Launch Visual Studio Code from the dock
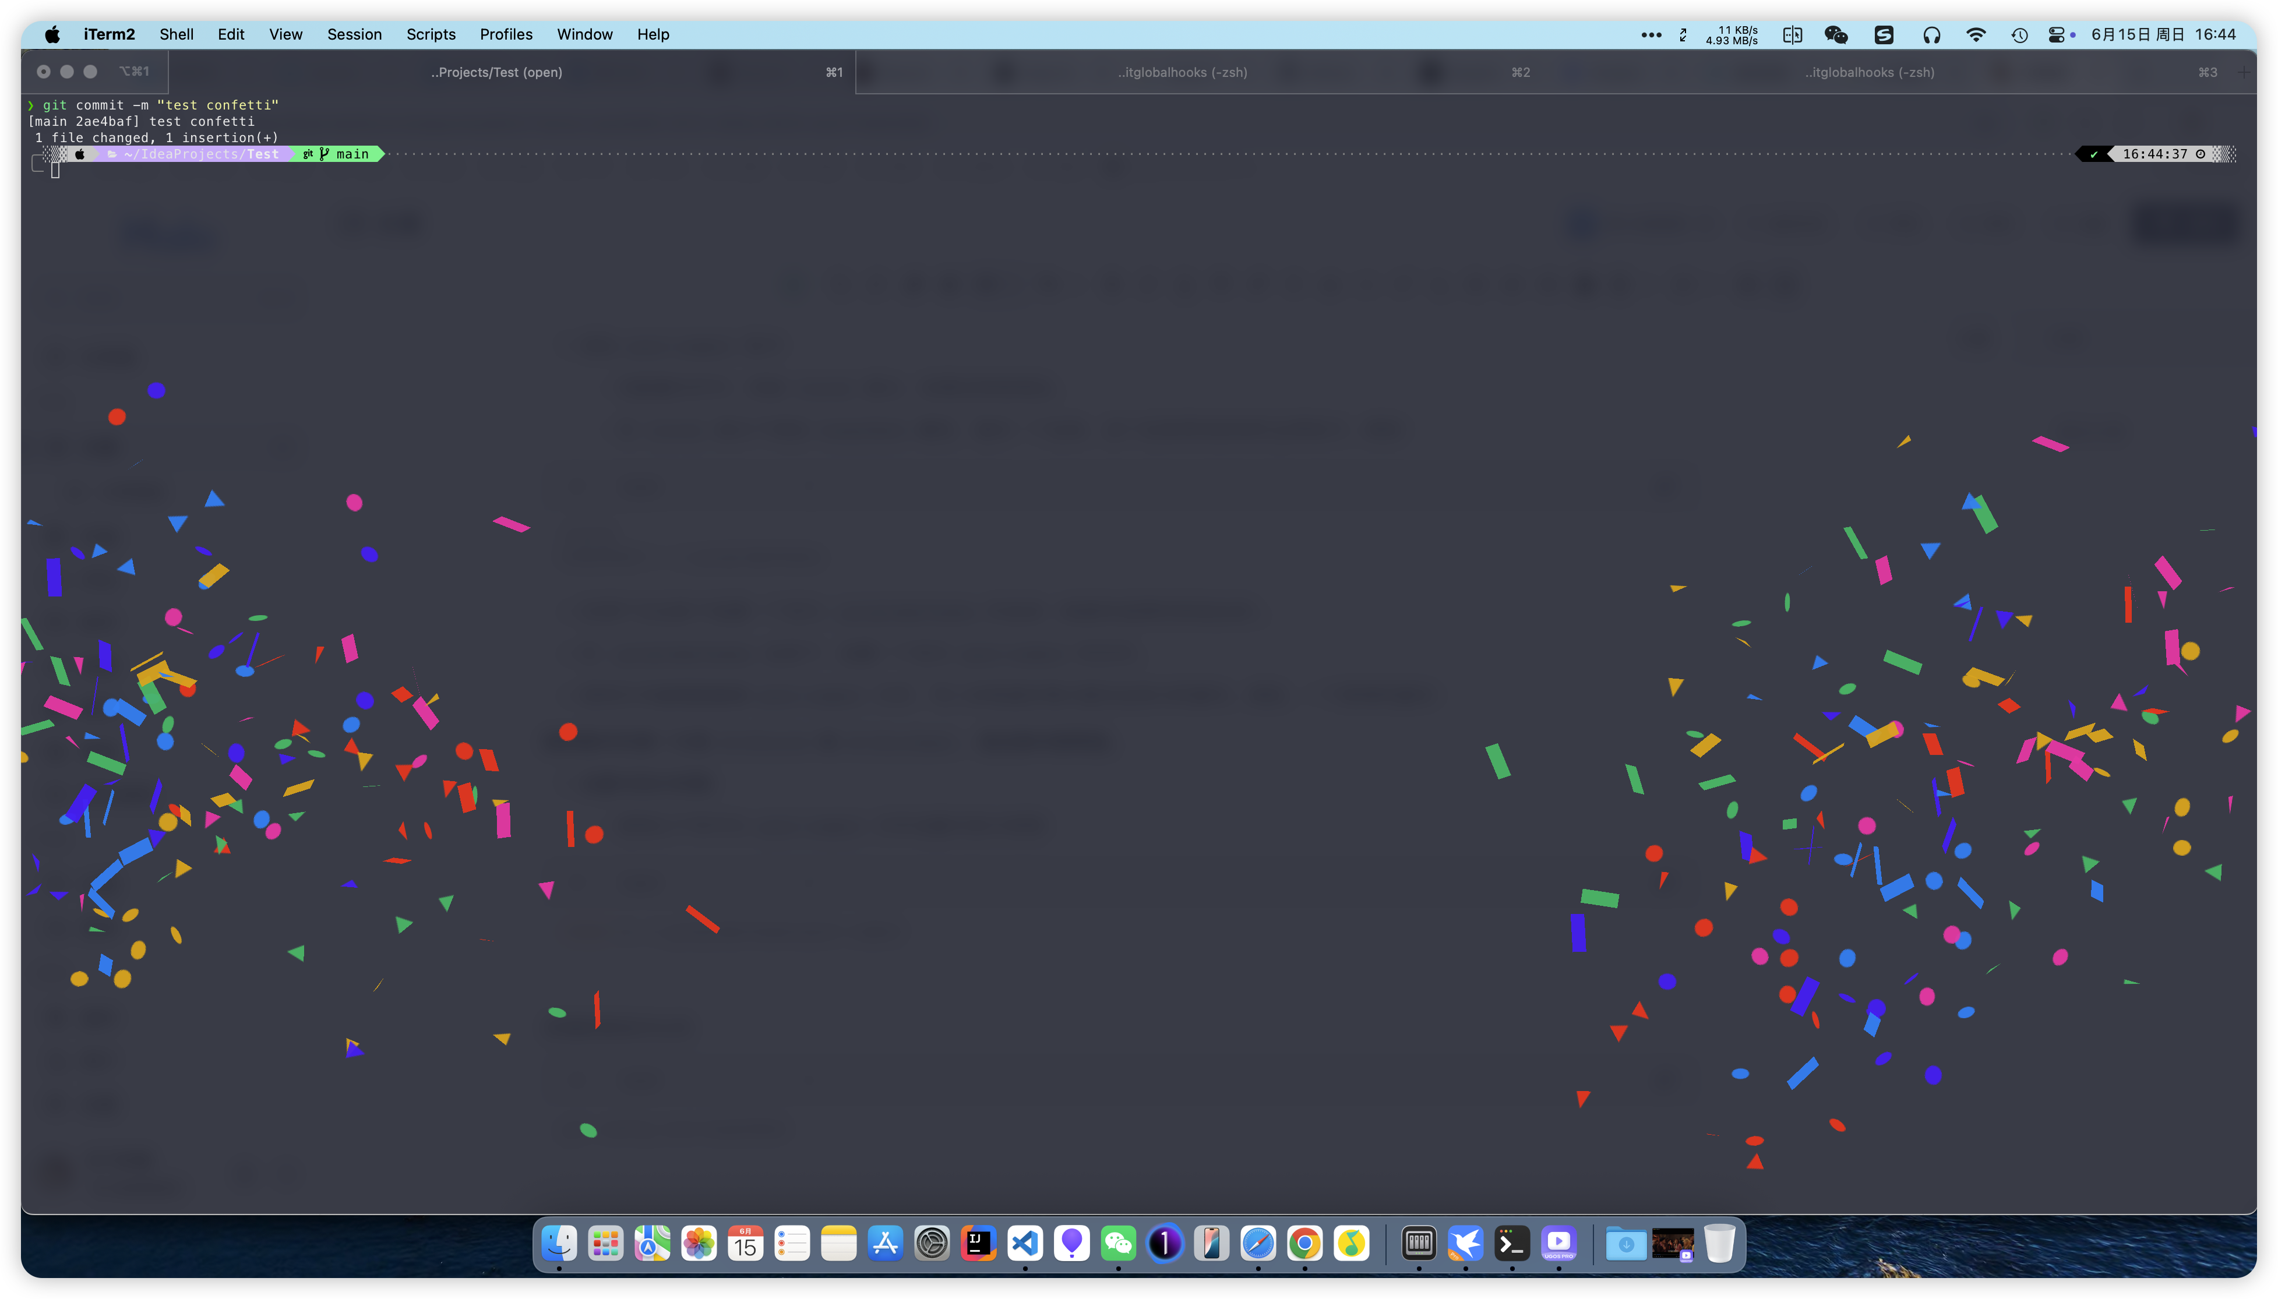The image size is (2278, 1299). pos(1025,1243)
